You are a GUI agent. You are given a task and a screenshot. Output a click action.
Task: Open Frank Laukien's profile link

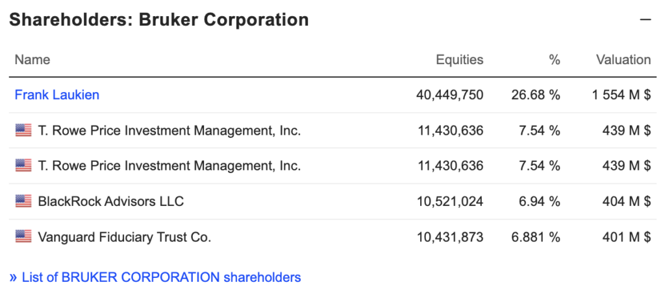[x=57, y=95]
